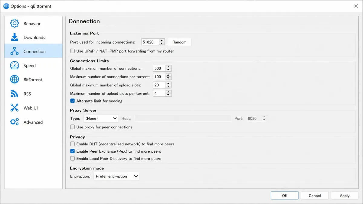Image resolution: width=363 pixels, height=204 pixels.
Task: Open BitTorrent settings page
Action: click(x=33, y=79)
